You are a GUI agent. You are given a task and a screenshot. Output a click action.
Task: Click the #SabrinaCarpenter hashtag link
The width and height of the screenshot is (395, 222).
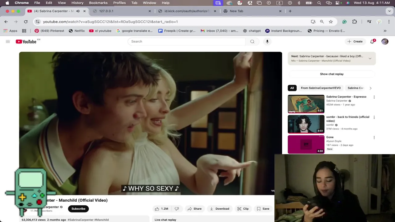pyautogui.click(x=80, y=220)
